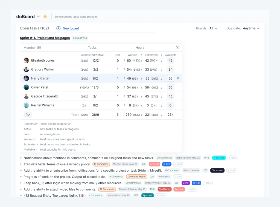280x207 pixels.
Task: Click the purple Done label tag
Action: click(186, 183)
